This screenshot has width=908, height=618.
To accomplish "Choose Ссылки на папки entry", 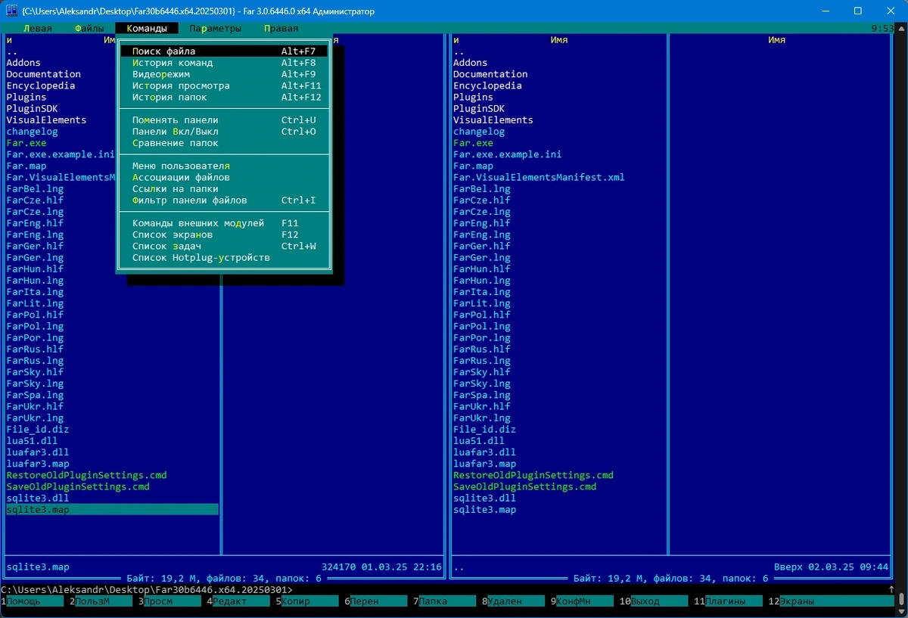I will click(x=224, y=188).
